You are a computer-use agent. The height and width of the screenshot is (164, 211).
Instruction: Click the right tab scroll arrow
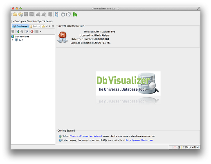coord(50,26)
